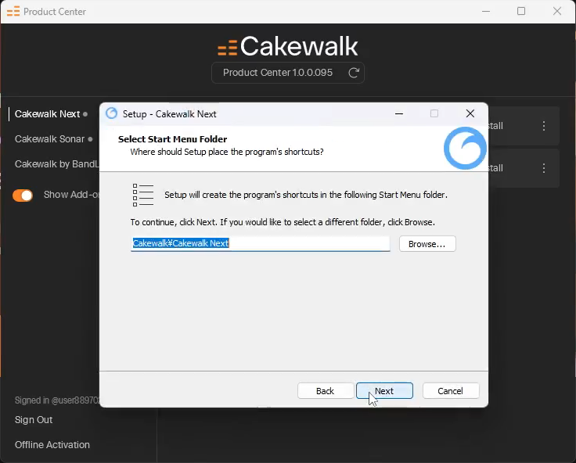Screen dimensions: 576x463
Task: Refresh Product Center with the reload icon
Action: click(x=354, y=73)
